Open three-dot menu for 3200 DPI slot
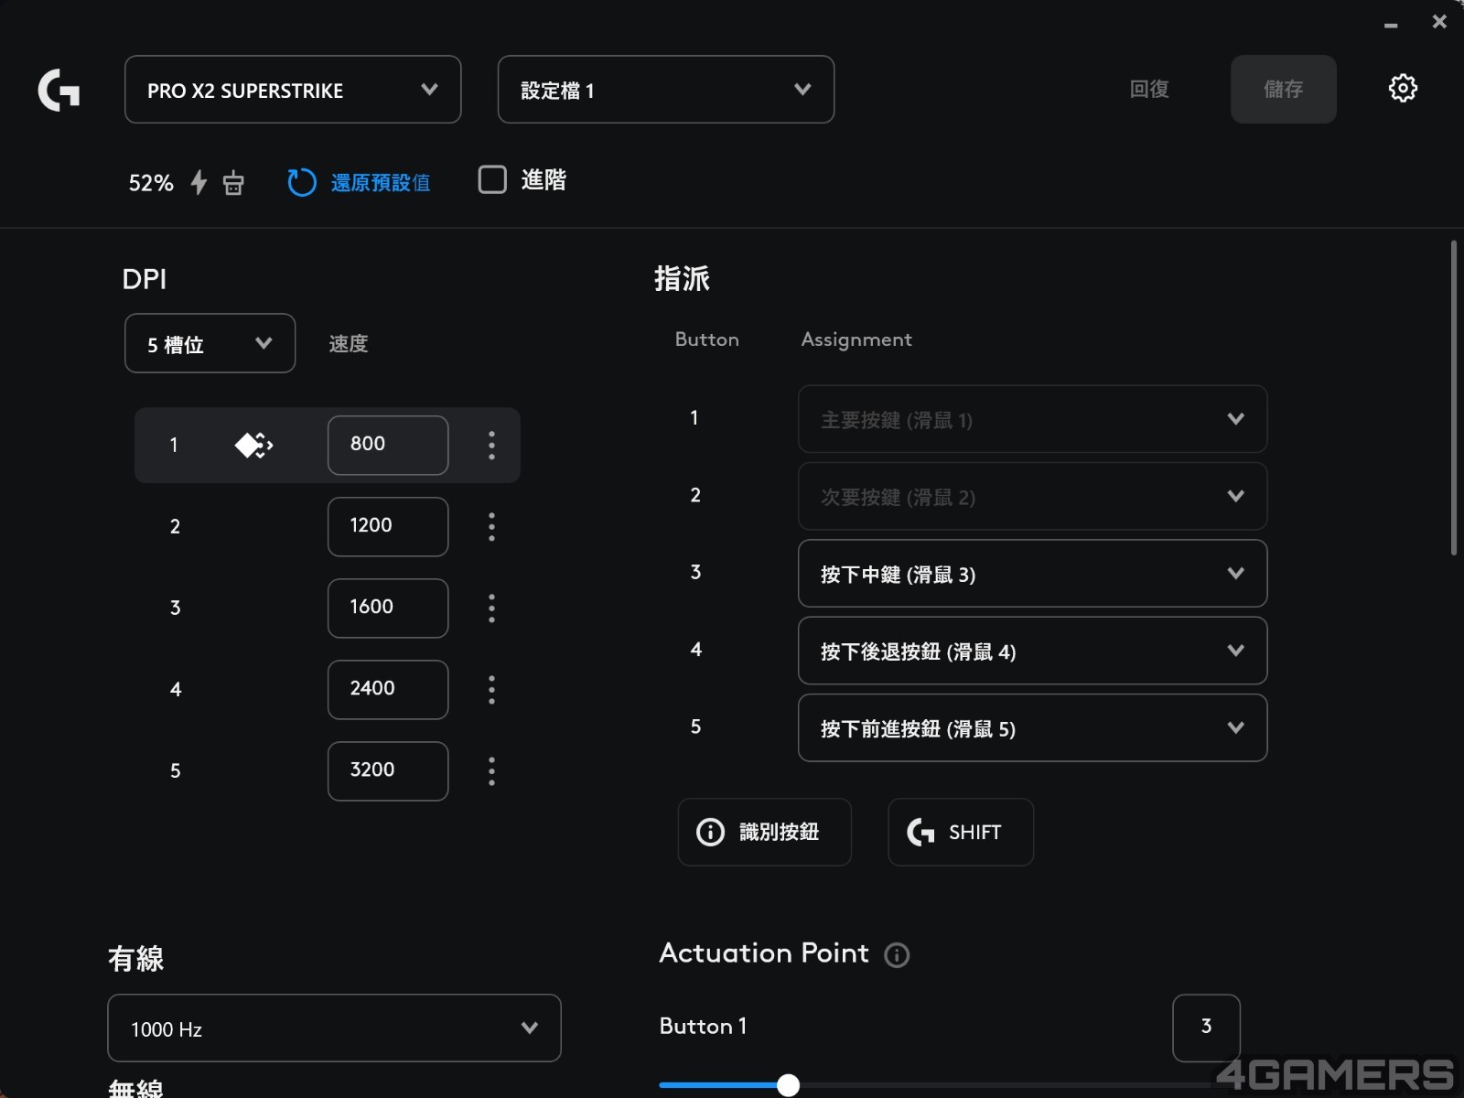 (491, 771)
